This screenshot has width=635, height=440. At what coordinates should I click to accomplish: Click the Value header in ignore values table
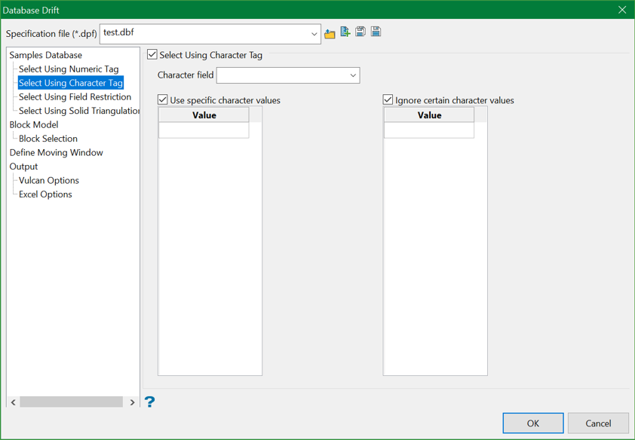coord(429,115)
